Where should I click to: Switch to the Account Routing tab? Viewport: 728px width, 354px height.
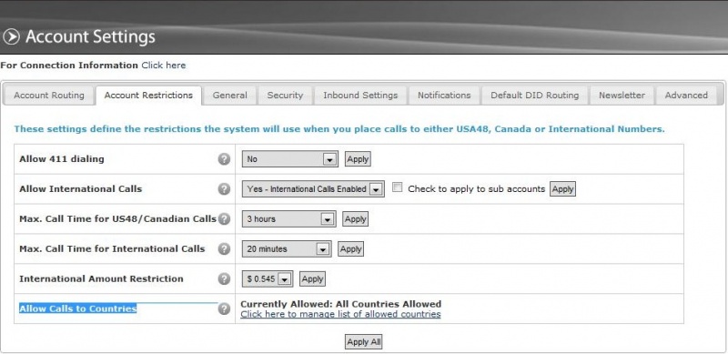coord(49,96)
